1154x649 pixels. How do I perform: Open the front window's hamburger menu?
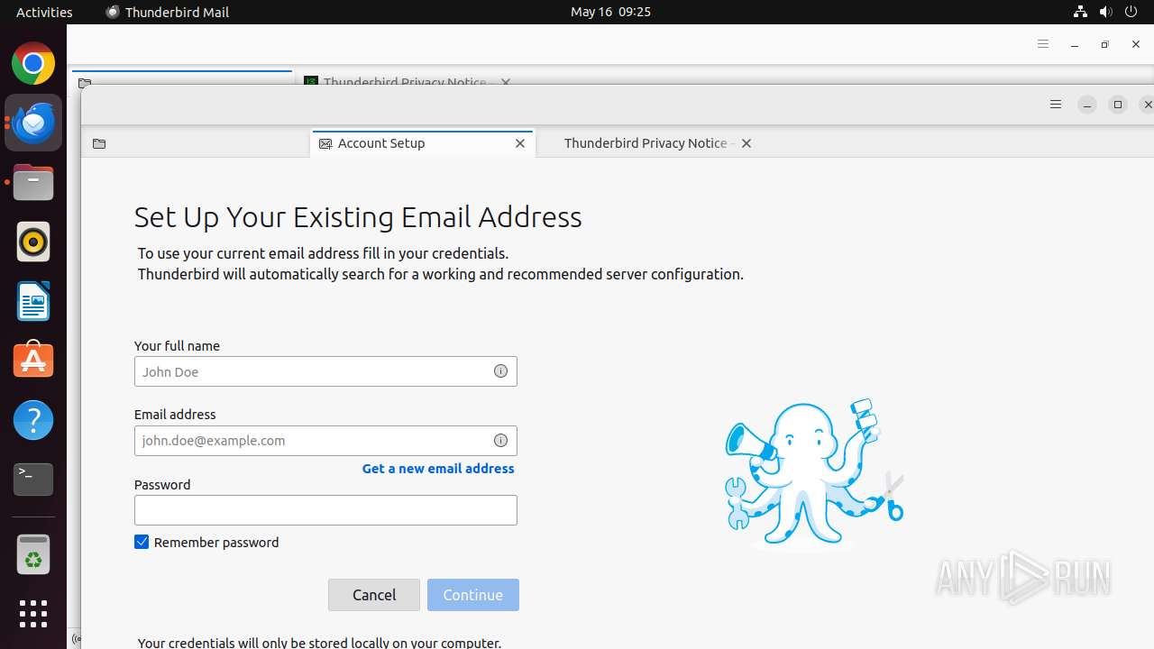tap(1056, 105)
